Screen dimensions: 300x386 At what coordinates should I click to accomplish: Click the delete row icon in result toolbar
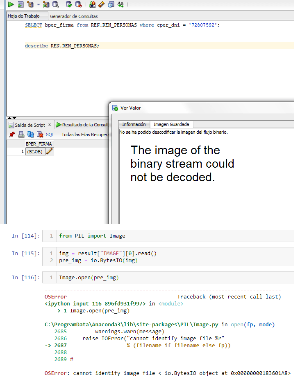(40, 135)
